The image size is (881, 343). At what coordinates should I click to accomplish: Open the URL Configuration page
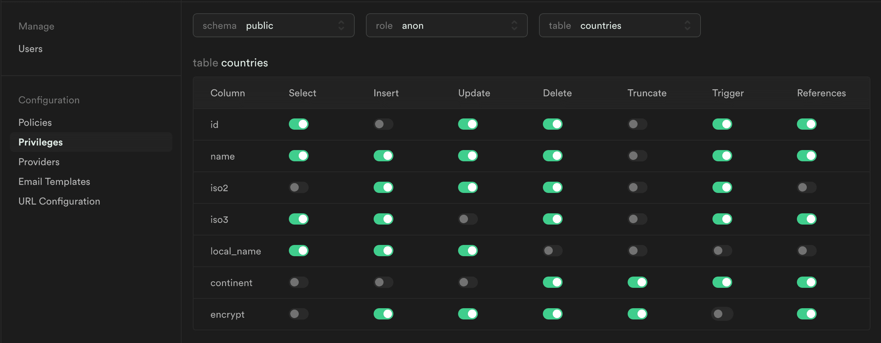point(59,201)
